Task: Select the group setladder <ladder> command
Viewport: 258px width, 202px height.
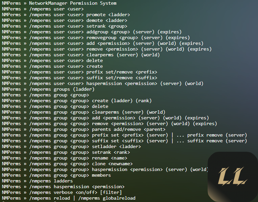Action: 85,147
